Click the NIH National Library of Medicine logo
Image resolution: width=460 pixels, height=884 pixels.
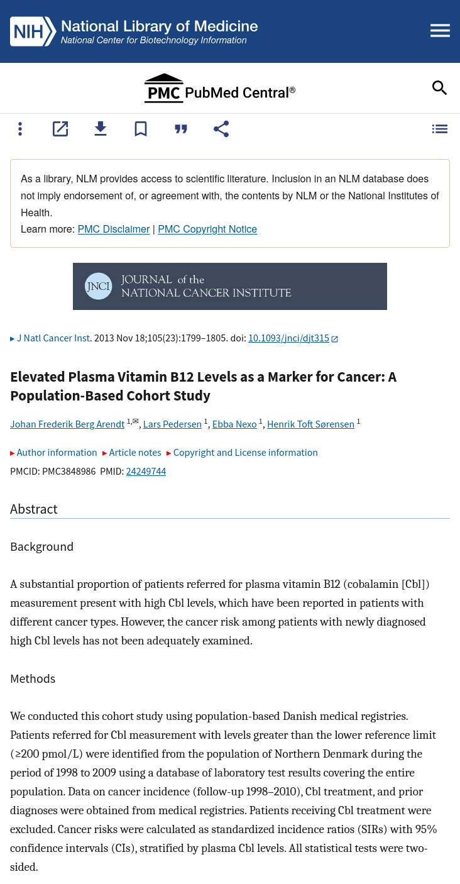pos(134,31)
